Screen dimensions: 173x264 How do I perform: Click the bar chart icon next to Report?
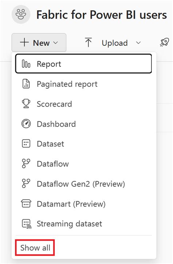pos(26,64)
